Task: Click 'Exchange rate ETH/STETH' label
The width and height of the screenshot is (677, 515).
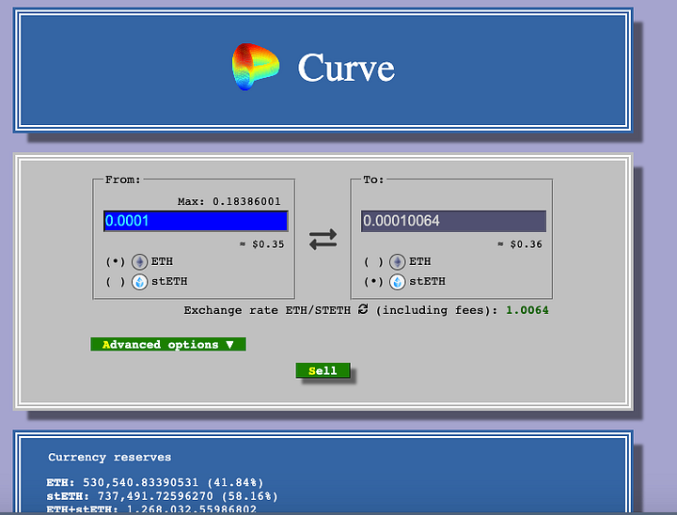Action: click(267, 310)
